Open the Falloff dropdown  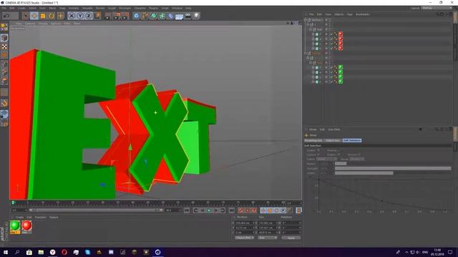pyautogui.click(x=327, y=159)
